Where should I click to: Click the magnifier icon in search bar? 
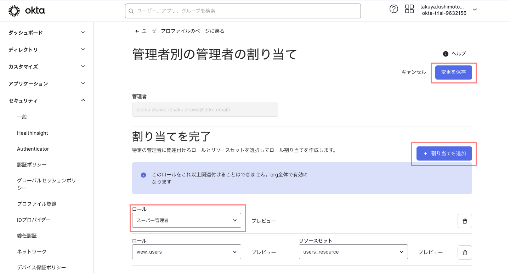[x=131, y=11]
